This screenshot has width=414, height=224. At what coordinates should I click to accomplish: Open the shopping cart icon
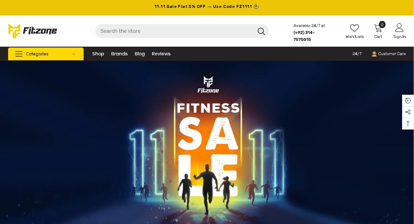point(378,28)
